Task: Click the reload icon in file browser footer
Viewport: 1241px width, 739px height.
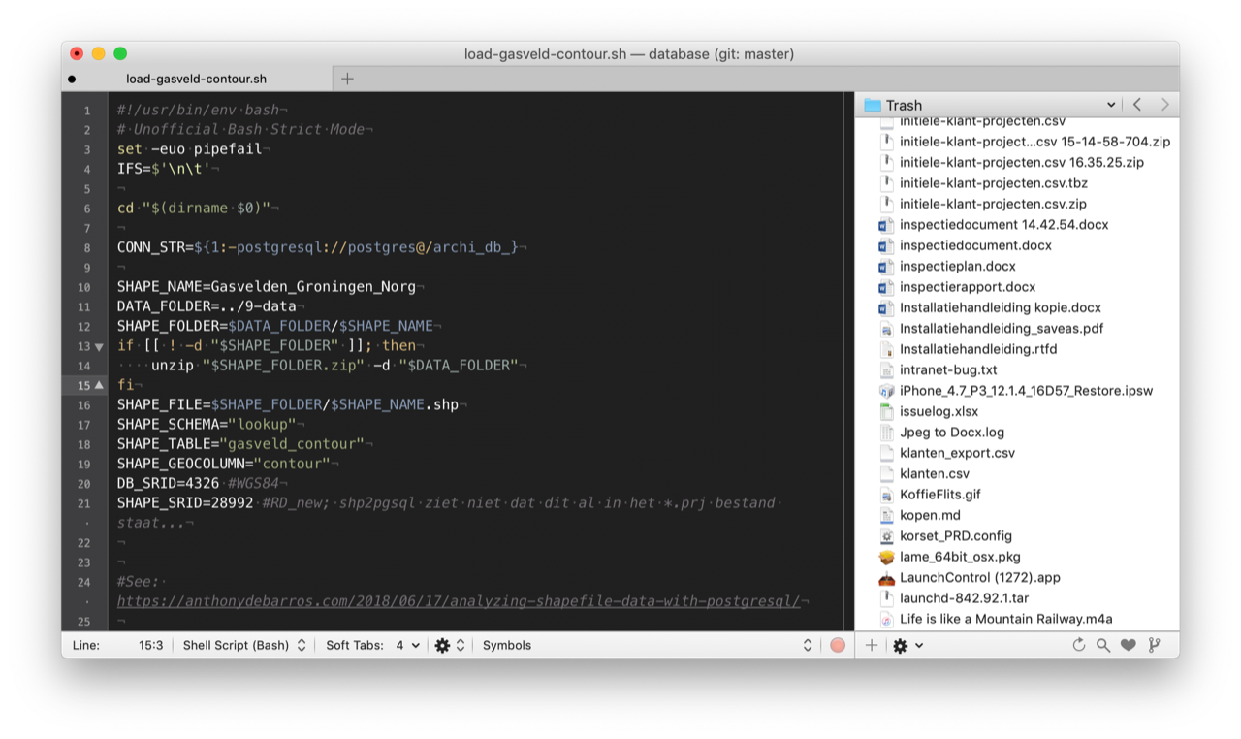Action: pyautogui.click(x=1079, y=645)
